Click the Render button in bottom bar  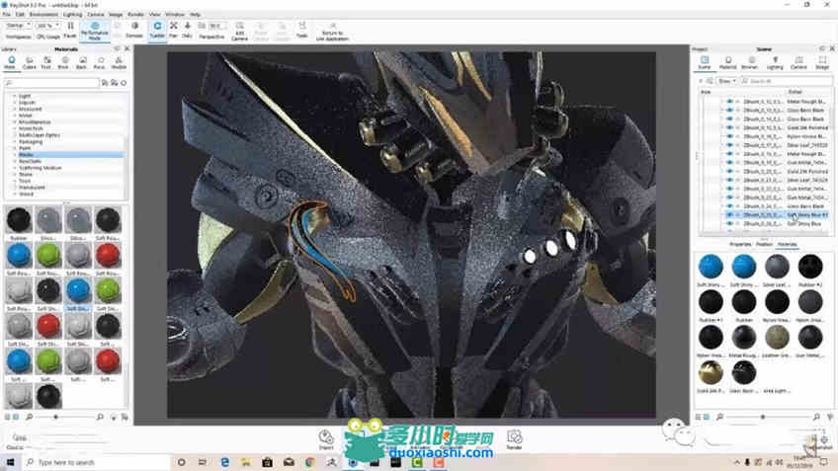514,440
